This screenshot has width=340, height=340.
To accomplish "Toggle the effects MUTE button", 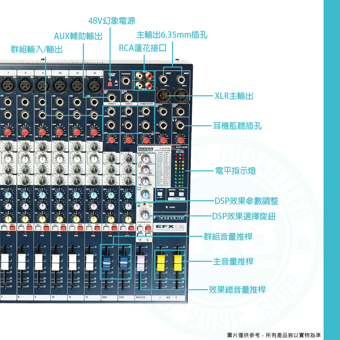I will [x=149, y=227].
